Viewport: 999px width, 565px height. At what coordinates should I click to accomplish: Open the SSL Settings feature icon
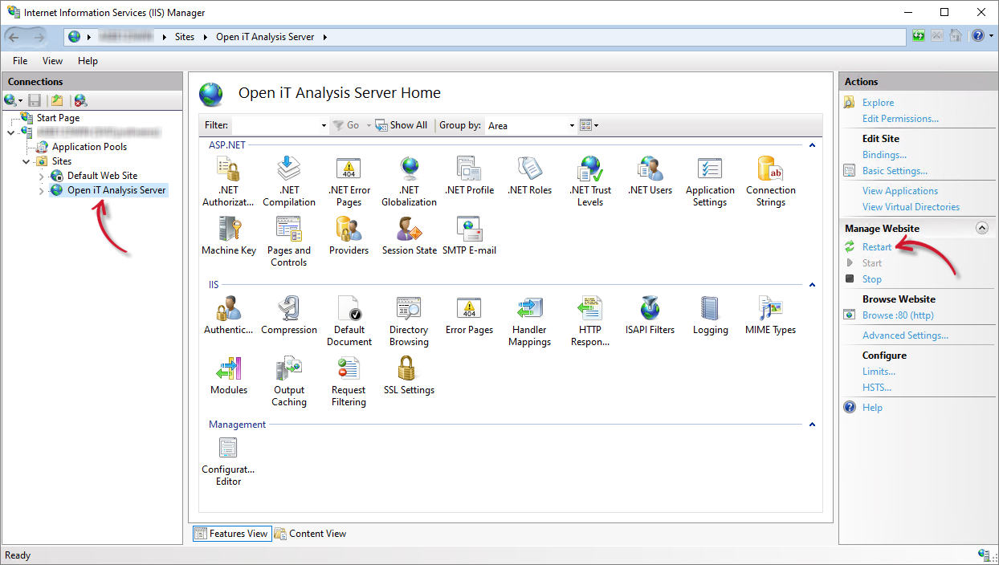click(x=409, y=375)
